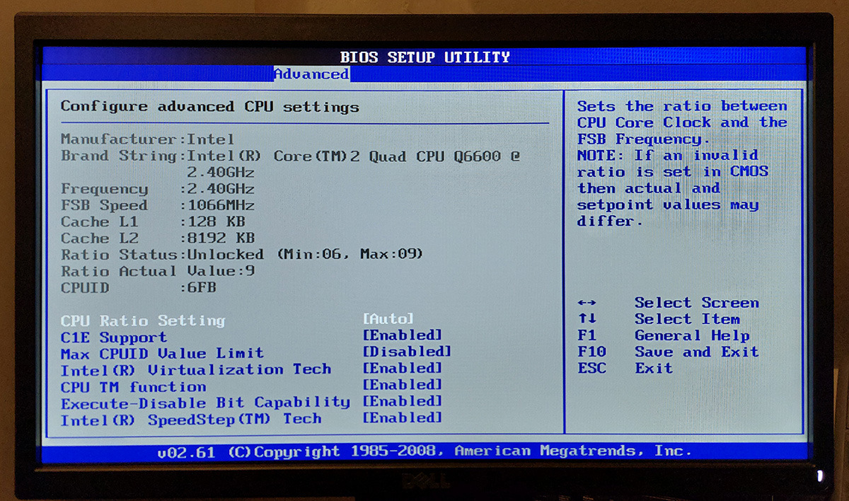The image size is (849, 501).
Task: Click the American Megatrends copyright footer
Action: (424, 451)
